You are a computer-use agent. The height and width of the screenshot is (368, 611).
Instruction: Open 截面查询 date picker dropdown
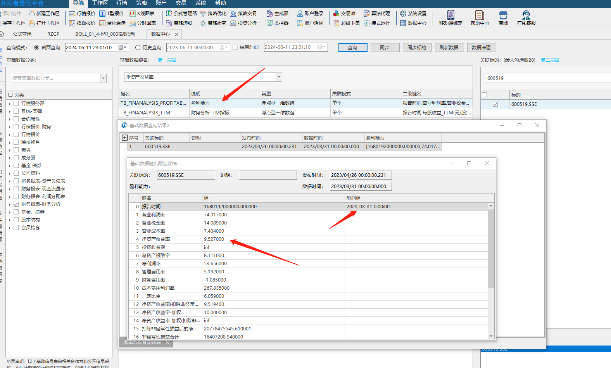[123, 47]
